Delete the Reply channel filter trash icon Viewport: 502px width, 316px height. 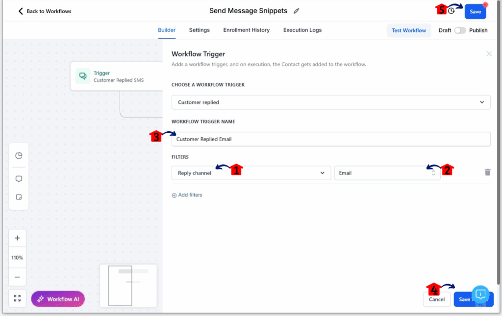point(488,172)
